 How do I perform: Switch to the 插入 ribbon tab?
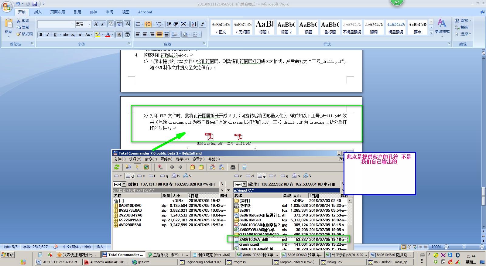pyautogui.click(x=38, y=12)
